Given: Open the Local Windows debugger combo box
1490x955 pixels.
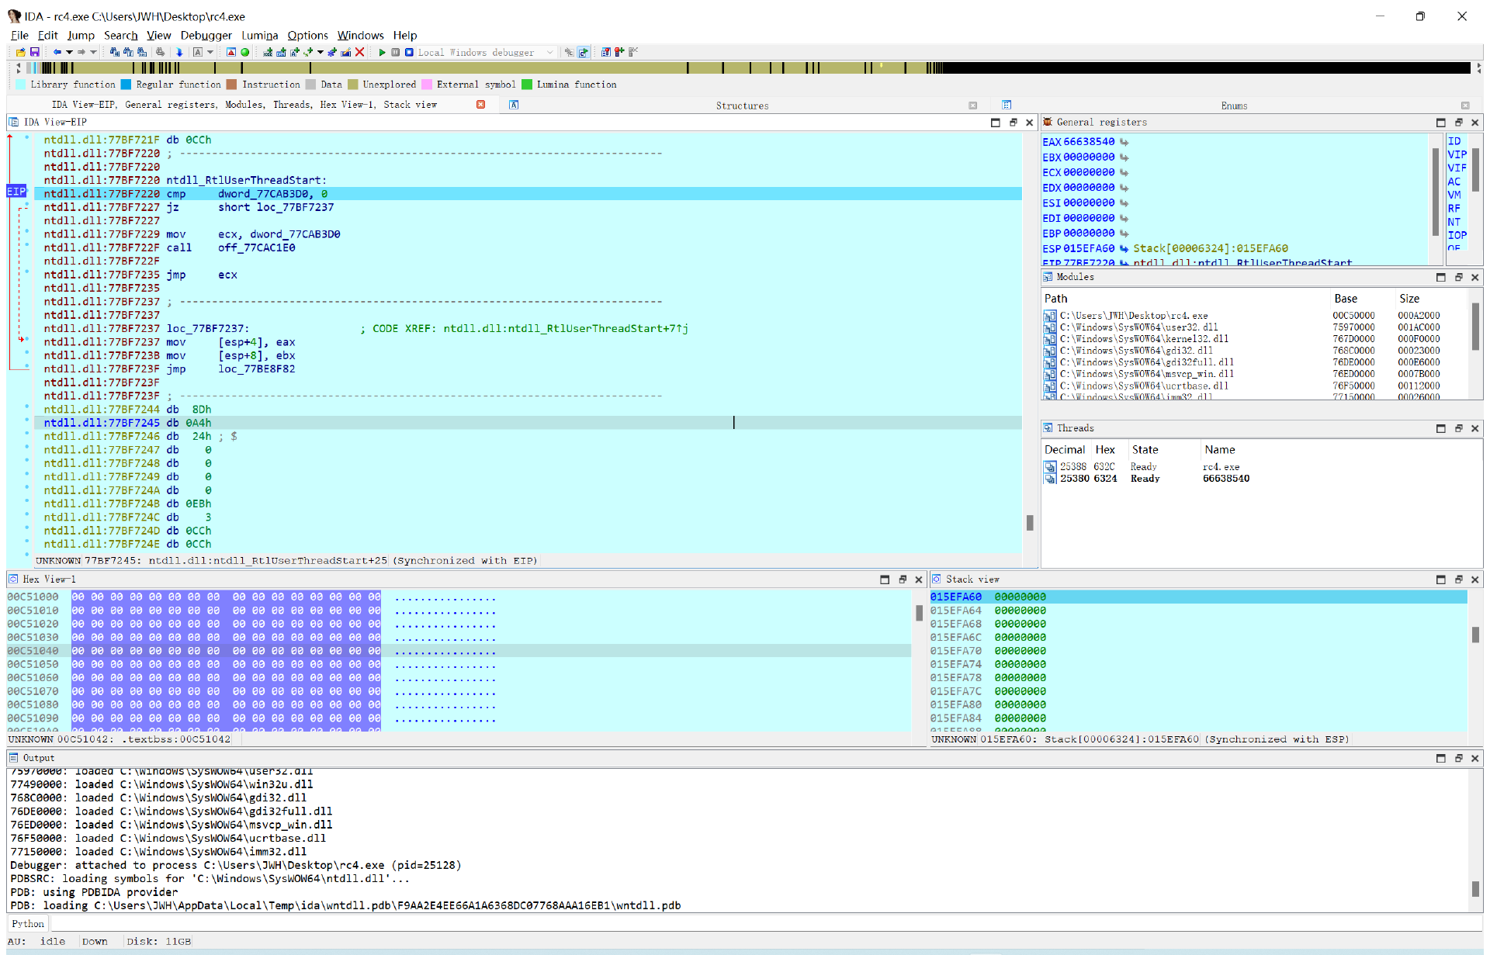Looking at the screenshot, I should (486, 52).
